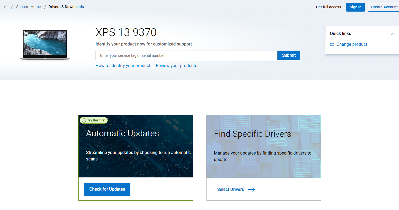Click laptop icon beside Change product
Screen dimensions: 399x210
click(332, 45)
